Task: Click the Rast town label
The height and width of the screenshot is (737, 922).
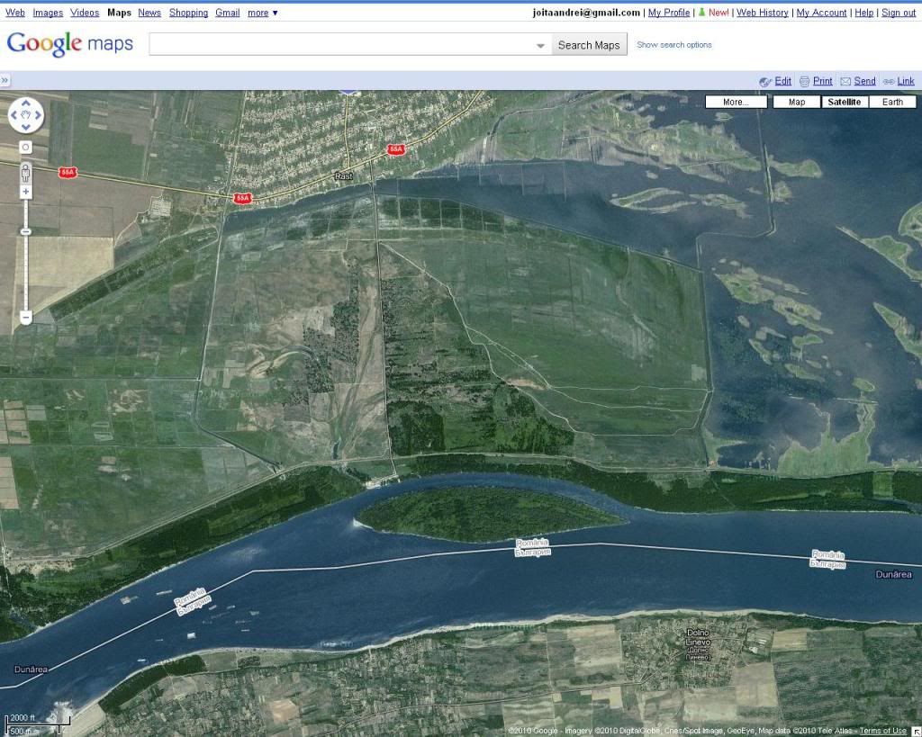Action: tap(343, 175)
